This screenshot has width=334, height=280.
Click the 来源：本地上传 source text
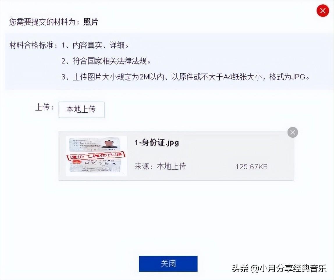tap(160, 166)
